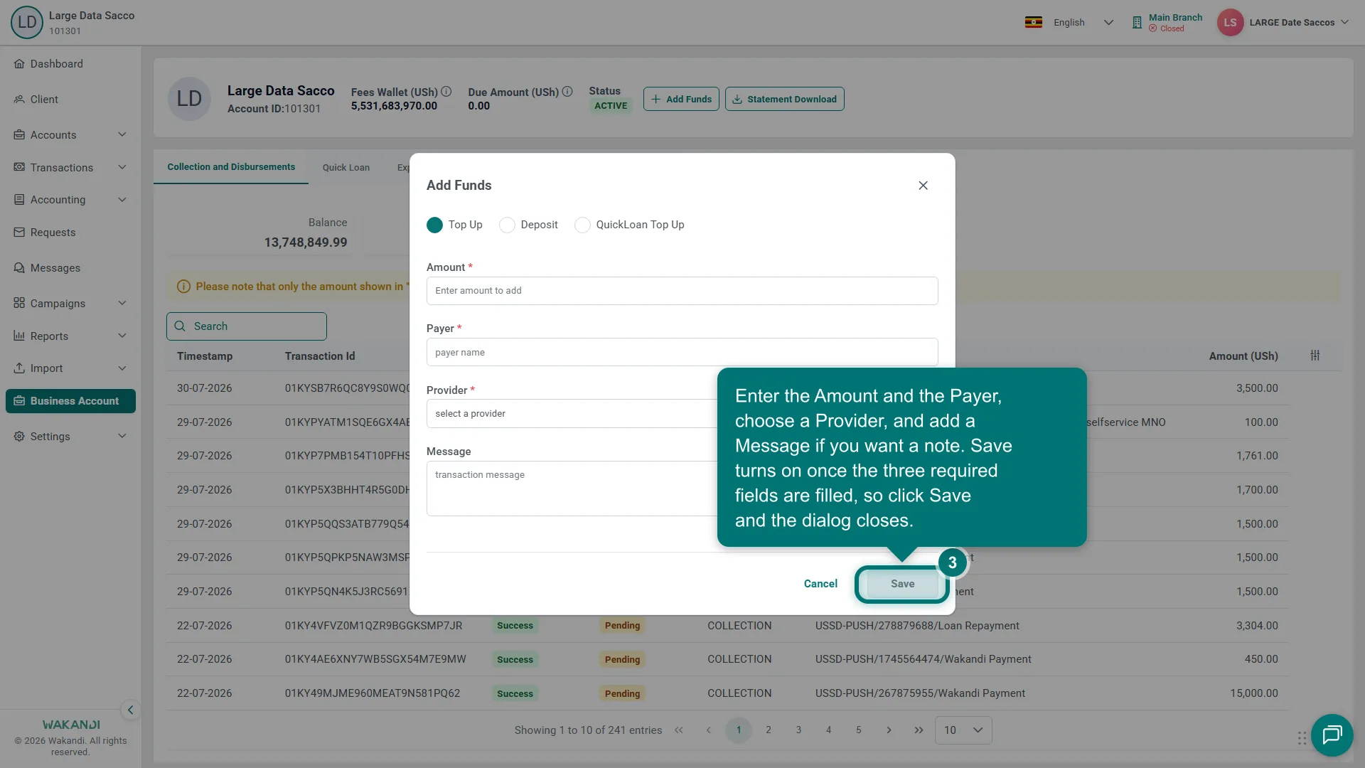Click transaction 01KY4VFVZ0M1QZR9BGGKSMP7JR

[373, 626]
